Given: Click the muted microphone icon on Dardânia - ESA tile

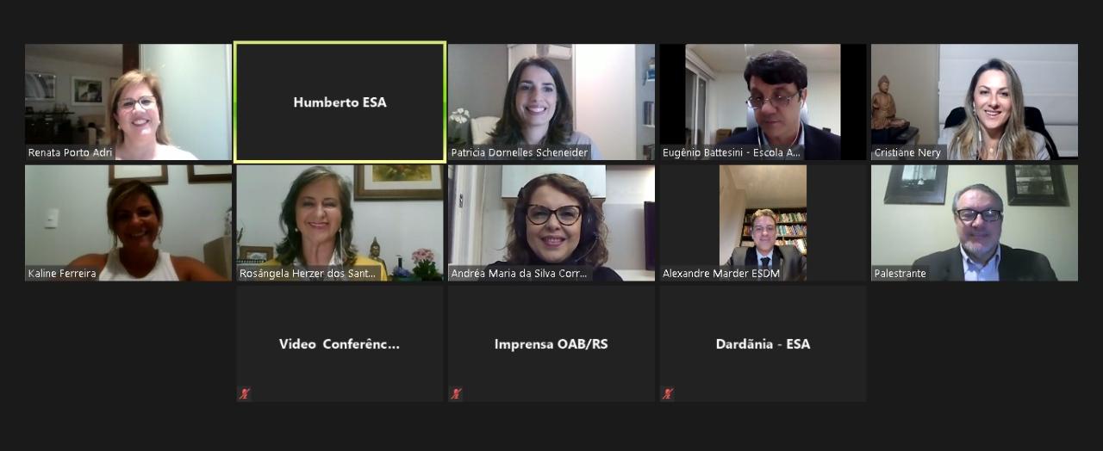Looking at the screenshot, I should click(668, 393).
